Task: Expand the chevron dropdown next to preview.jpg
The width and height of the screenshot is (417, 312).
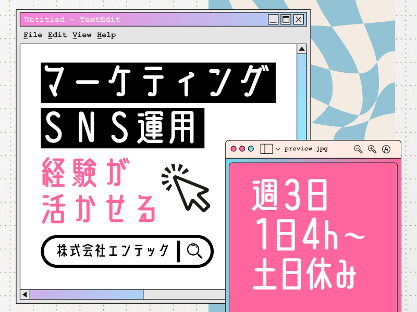Action: 278,149
